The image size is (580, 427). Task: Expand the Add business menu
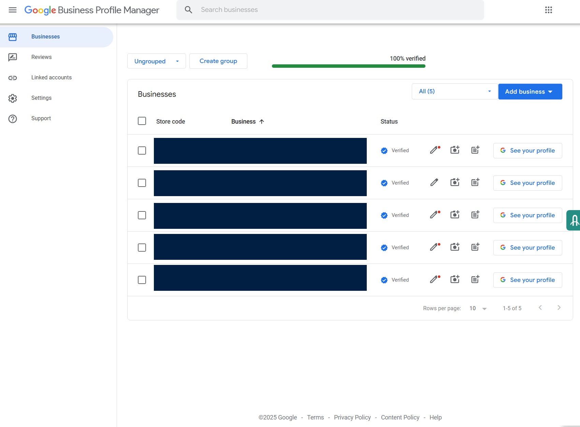(530, 92)
